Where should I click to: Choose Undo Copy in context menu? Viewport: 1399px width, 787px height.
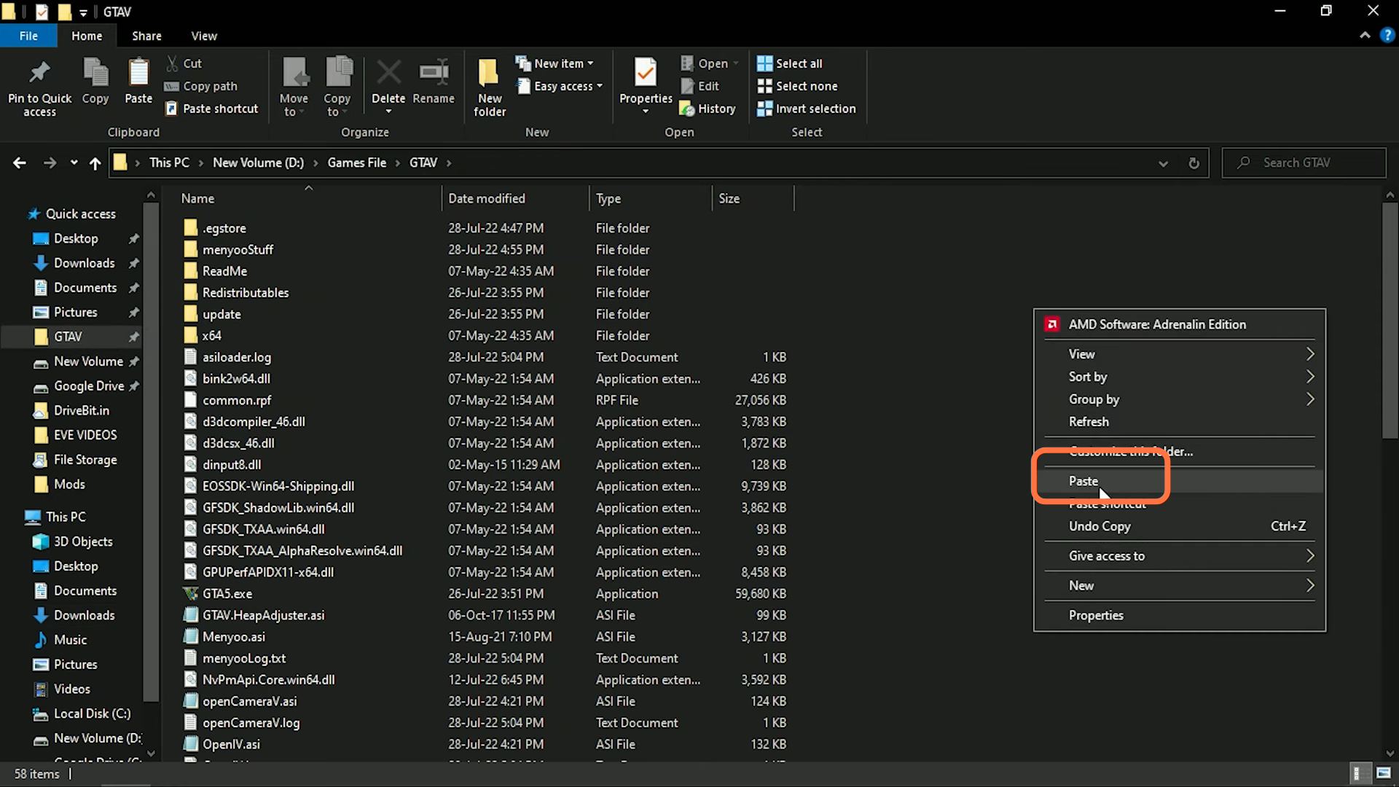point(1180,526)
